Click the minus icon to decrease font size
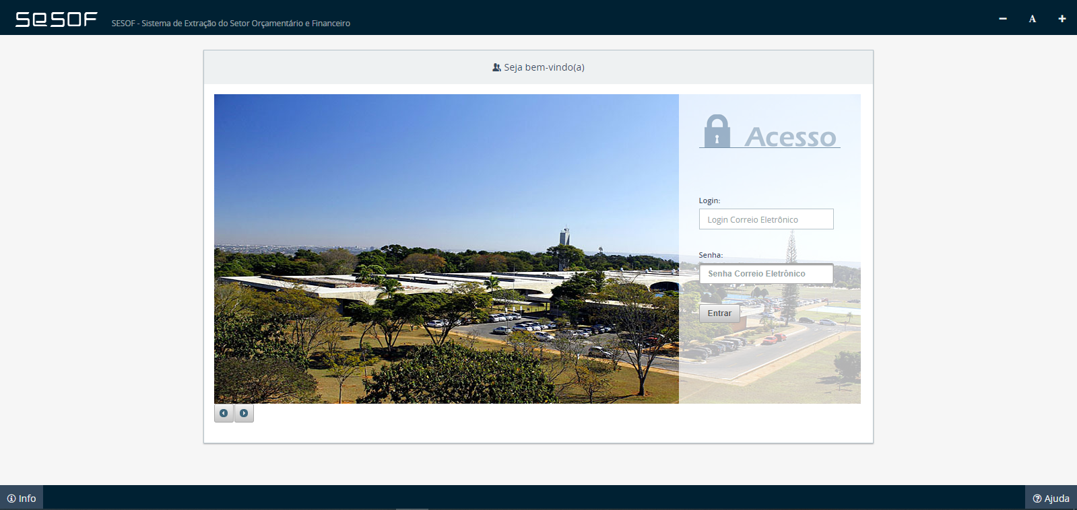The image size is (1077, 510). (x=1003, y=19)
